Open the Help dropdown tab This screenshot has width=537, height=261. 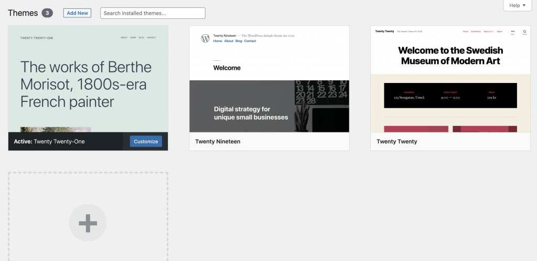(517, 5)
